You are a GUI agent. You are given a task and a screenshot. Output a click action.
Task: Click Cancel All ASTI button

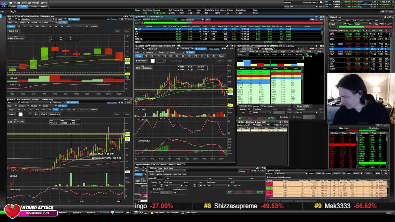click(303, 106)
